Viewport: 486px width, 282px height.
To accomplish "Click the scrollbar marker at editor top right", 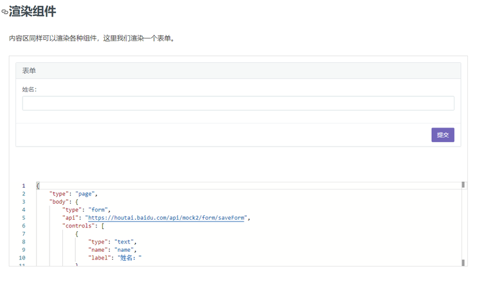I will coord(463,185).
